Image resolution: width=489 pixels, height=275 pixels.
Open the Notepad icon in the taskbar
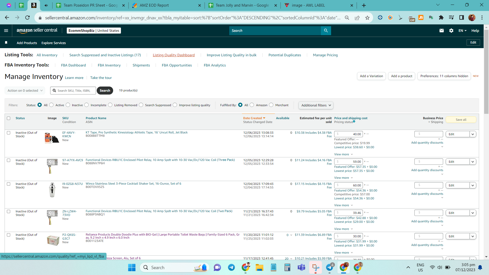click(274, 267)
